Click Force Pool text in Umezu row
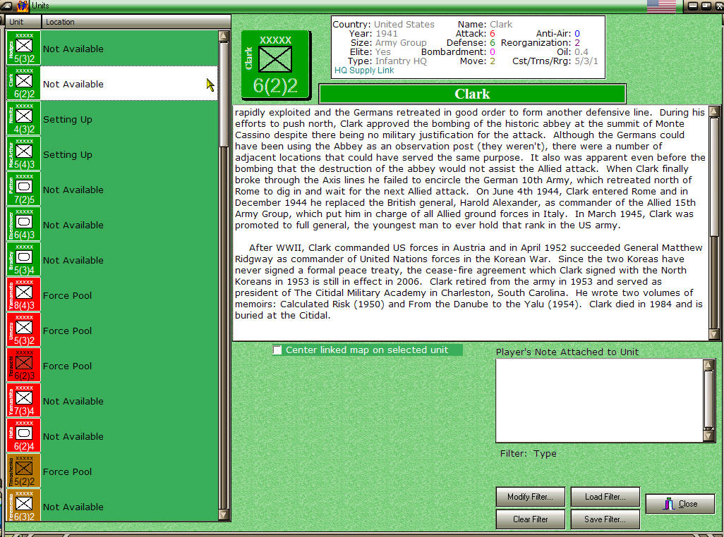The width and height of the screenshot is (724, 537). click(x=67, y=331)
